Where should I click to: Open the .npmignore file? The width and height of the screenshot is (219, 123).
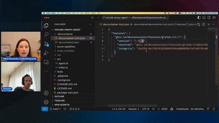[x=64, y=80]
